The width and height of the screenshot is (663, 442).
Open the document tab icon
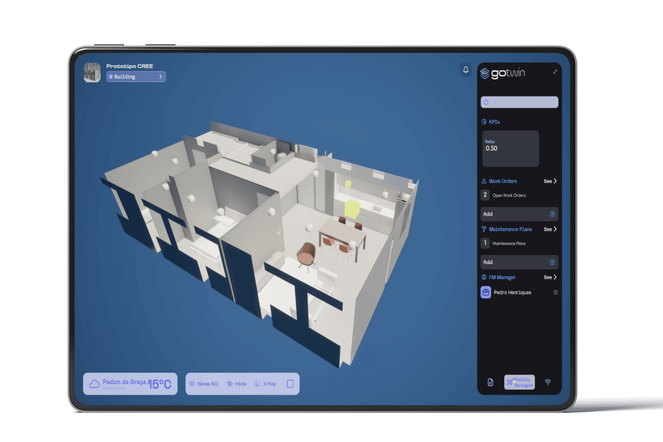point(490,382)
